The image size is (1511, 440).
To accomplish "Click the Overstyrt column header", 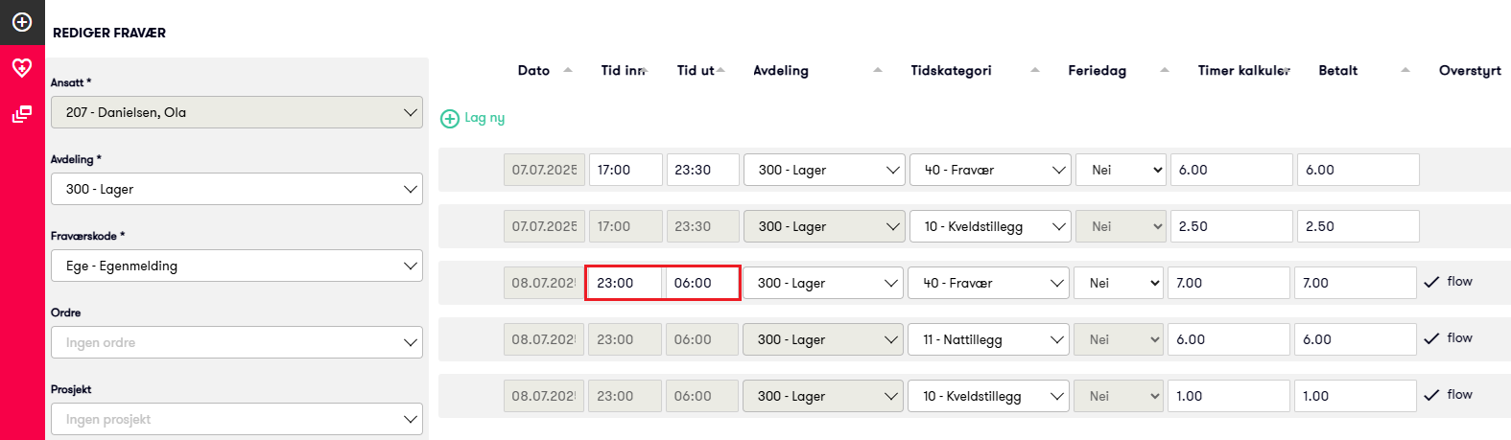I will [1469, 70].
